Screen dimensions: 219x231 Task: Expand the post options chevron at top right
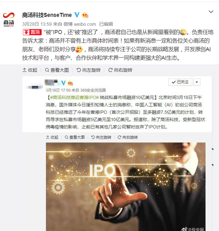point(211,11)
